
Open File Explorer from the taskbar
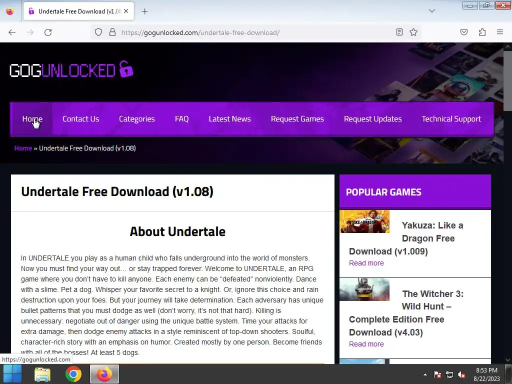[42, 374]
